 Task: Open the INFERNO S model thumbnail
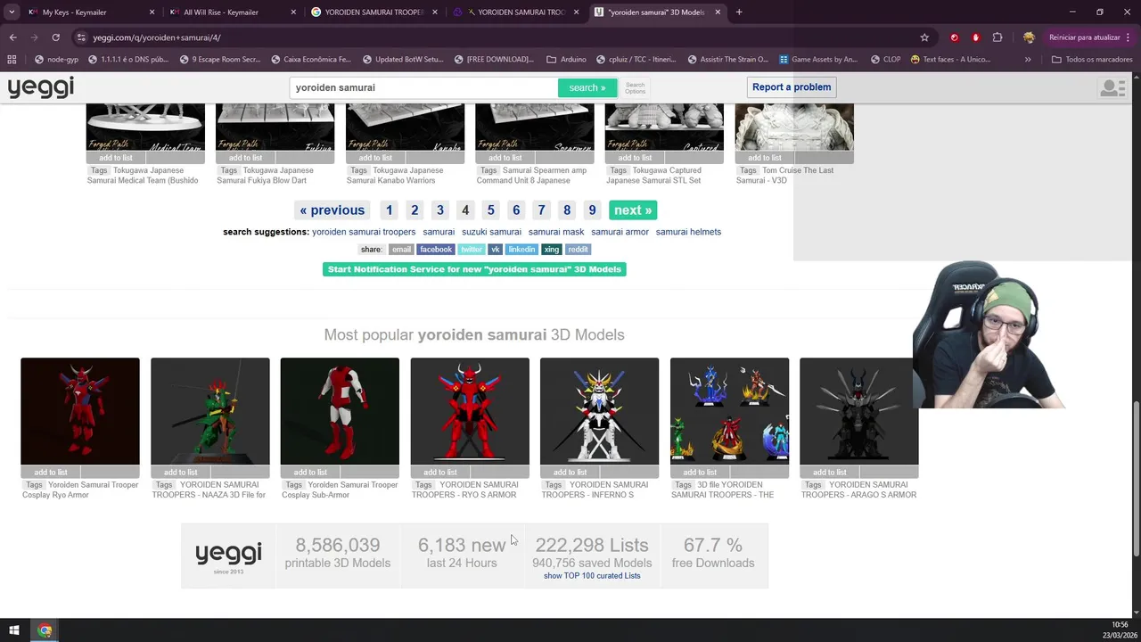(x=599, y=411)
